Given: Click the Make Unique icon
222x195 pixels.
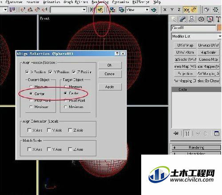Looking at the screenshot, I should pos(198,133).
